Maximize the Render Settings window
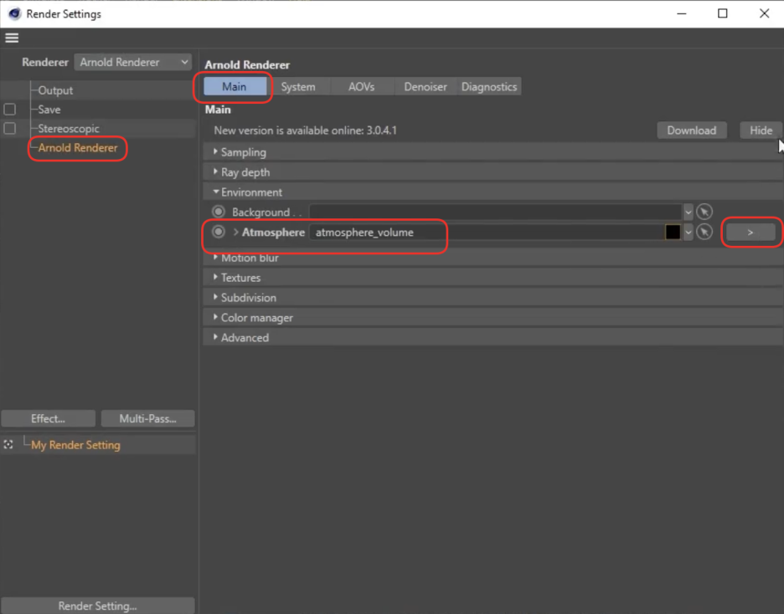The height and width of the screenshot is (614, 784). tap(723, 13)
